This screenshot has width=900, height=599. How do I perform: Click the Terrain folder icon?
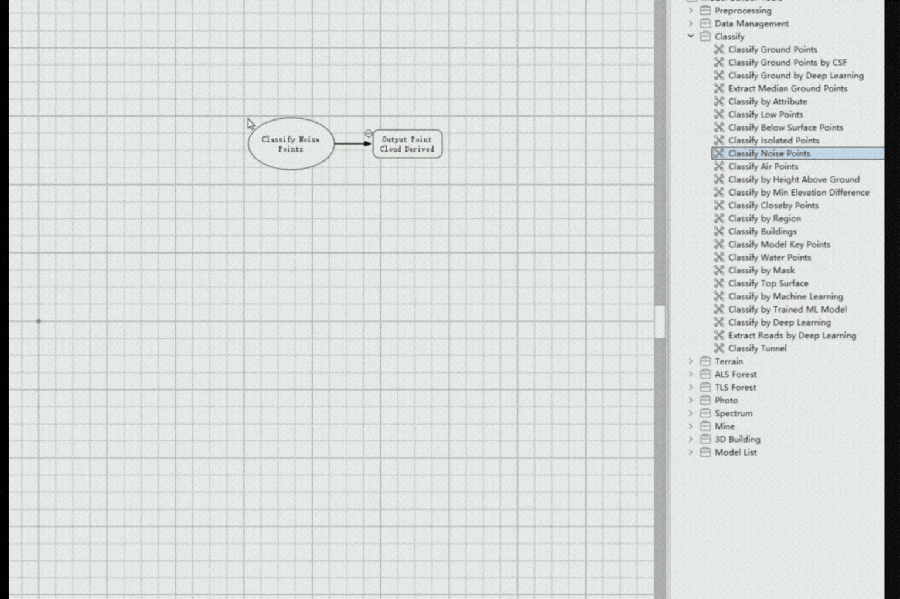pyautogui.click(x=705, y=361)
